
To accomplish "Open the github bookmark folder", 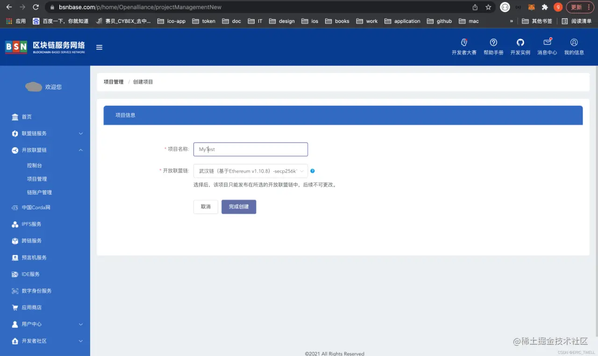I will pyautogui.click(x=439, y=21).
